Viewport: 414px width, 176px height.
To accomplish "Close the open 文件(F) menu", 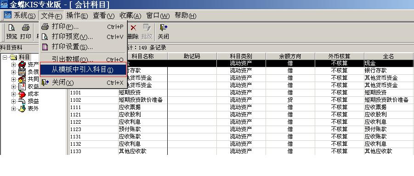I will (51, 16).
